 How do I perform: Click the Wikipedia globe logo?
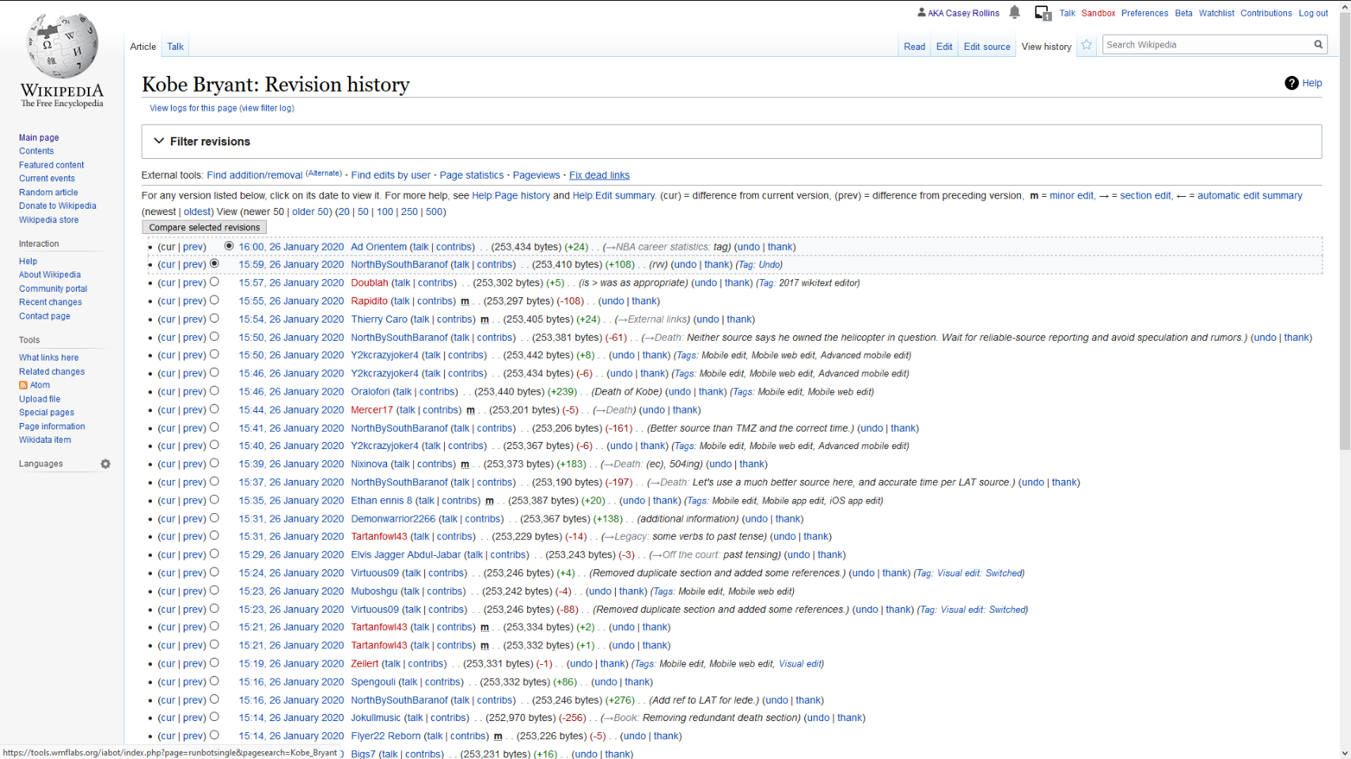62,47
